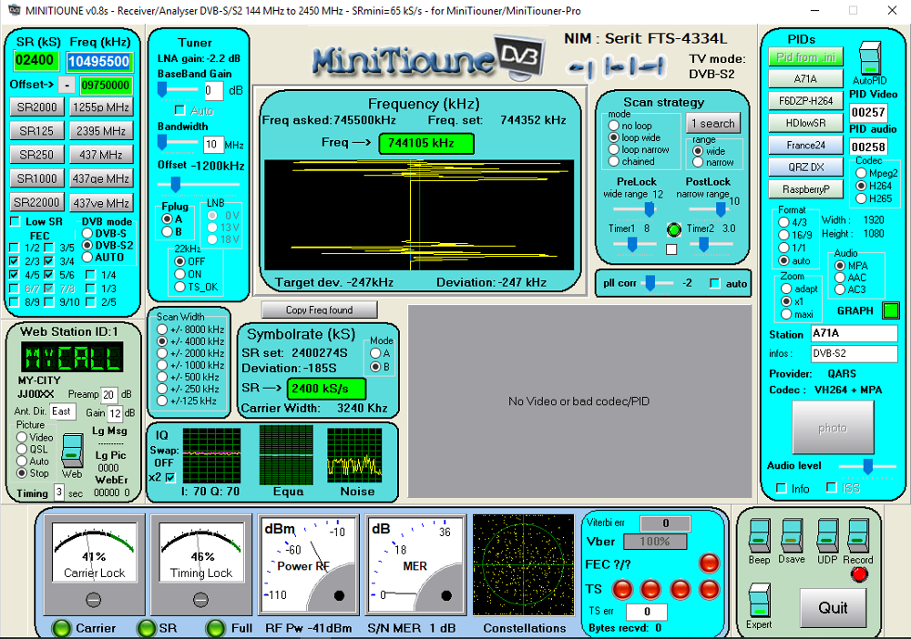Click the 1 search button
911x639 pixels.
click(713, 124)
